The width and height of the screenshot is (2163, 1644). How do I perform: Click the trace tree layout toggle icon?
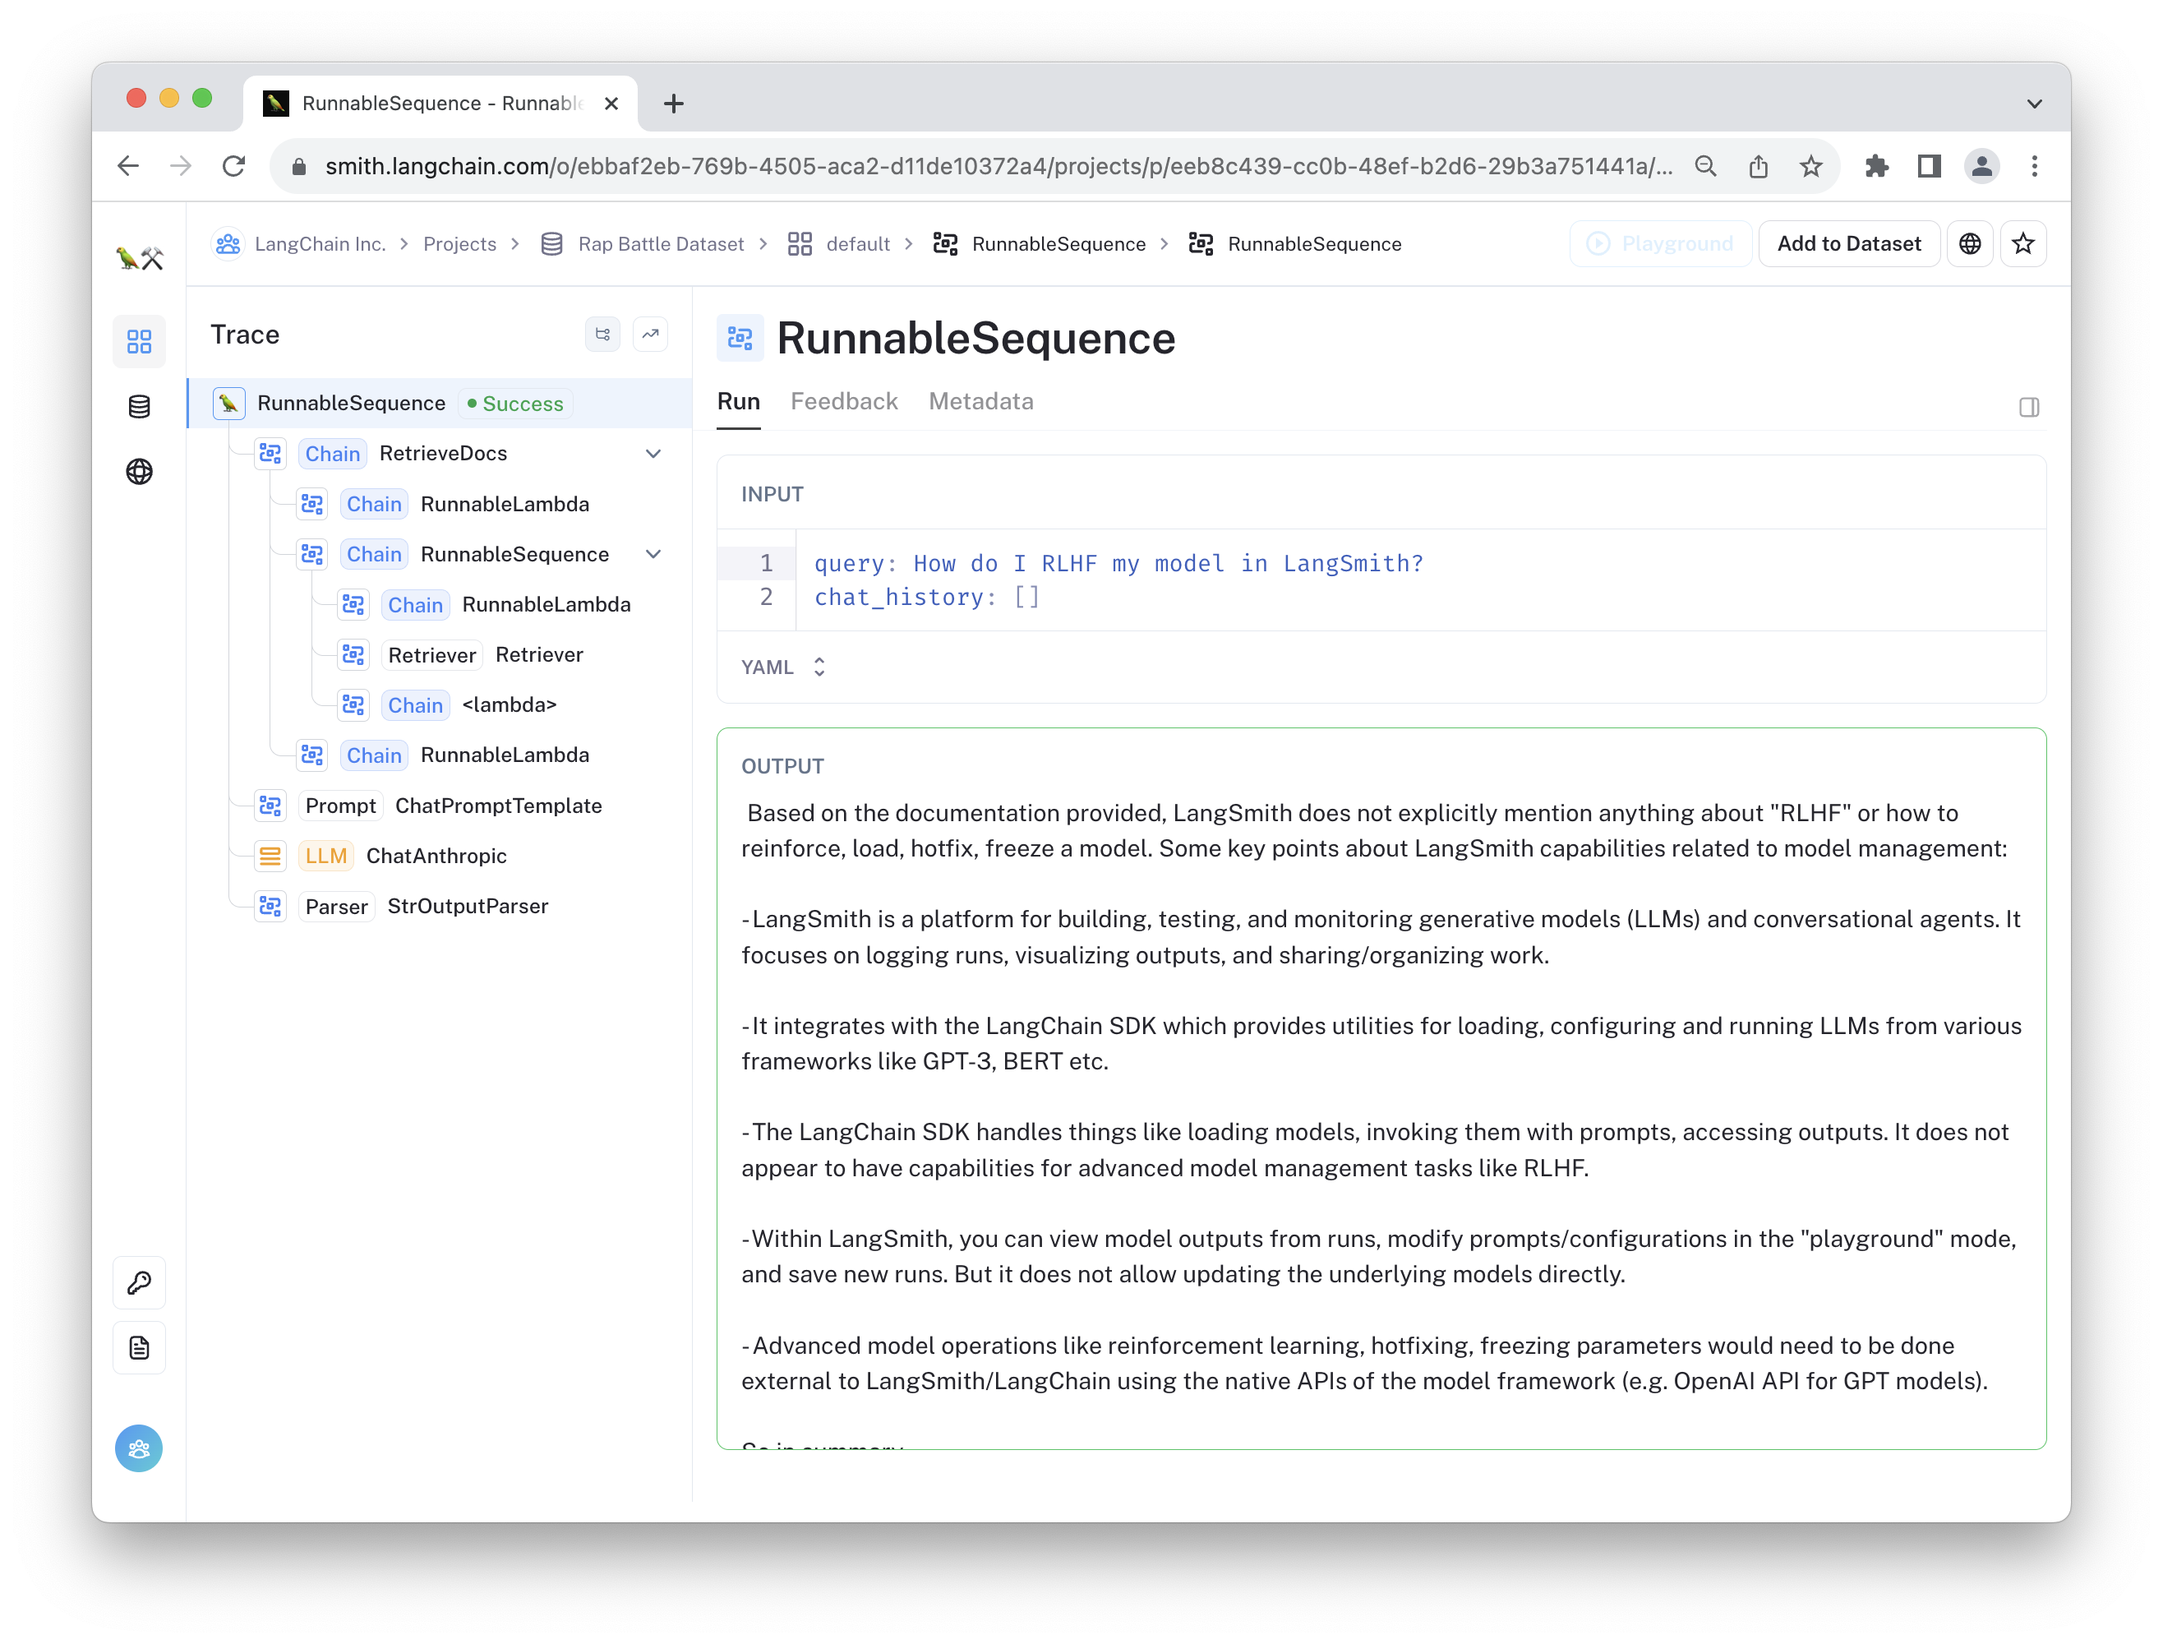(602, 335)
